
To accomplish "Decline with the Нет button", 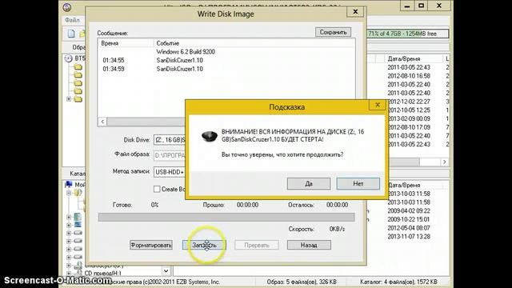I will (358, 183).
